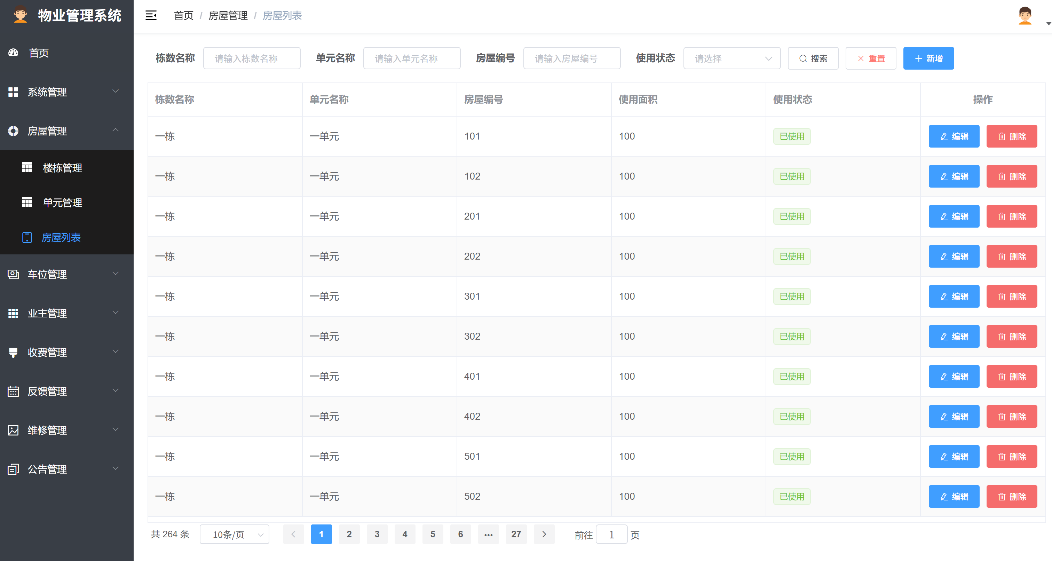This screenshot has width=1052, height=561.
Task: Open user avatar menu at top right
Action: 1025,16
